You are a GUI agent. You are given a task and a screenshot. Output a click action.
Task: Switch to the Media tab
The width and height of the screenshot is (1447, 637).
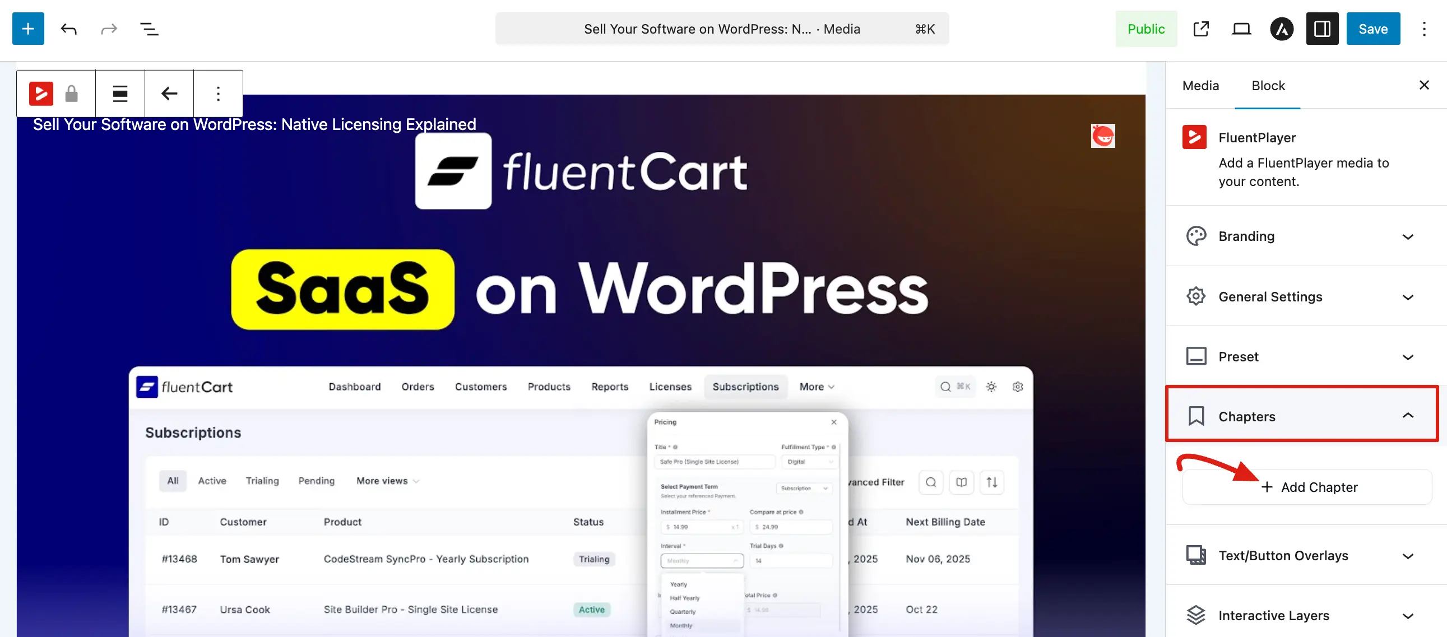click(x=1200, y=85)
